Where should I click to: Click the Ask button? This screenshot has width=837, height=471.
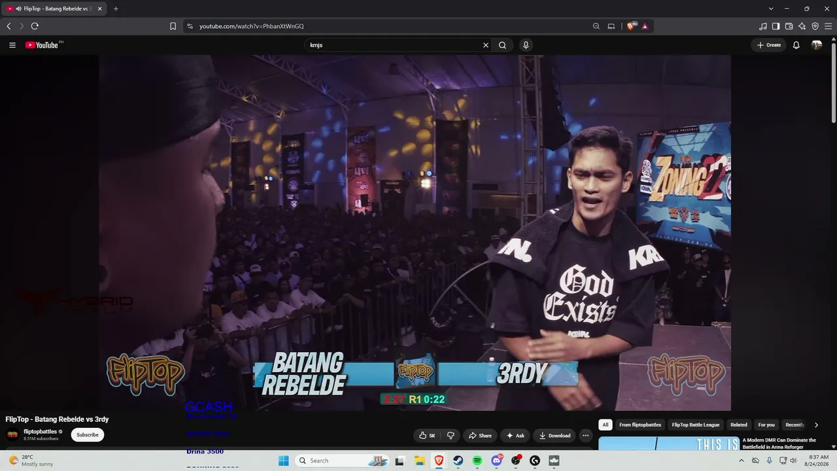515,436
